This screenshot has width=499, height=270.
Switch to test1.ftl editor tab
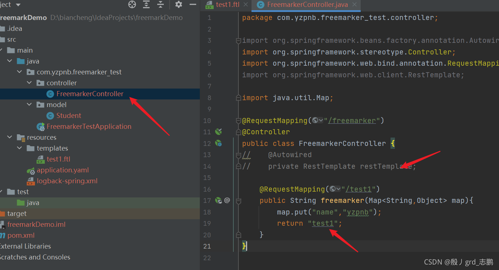click(227, 5)
